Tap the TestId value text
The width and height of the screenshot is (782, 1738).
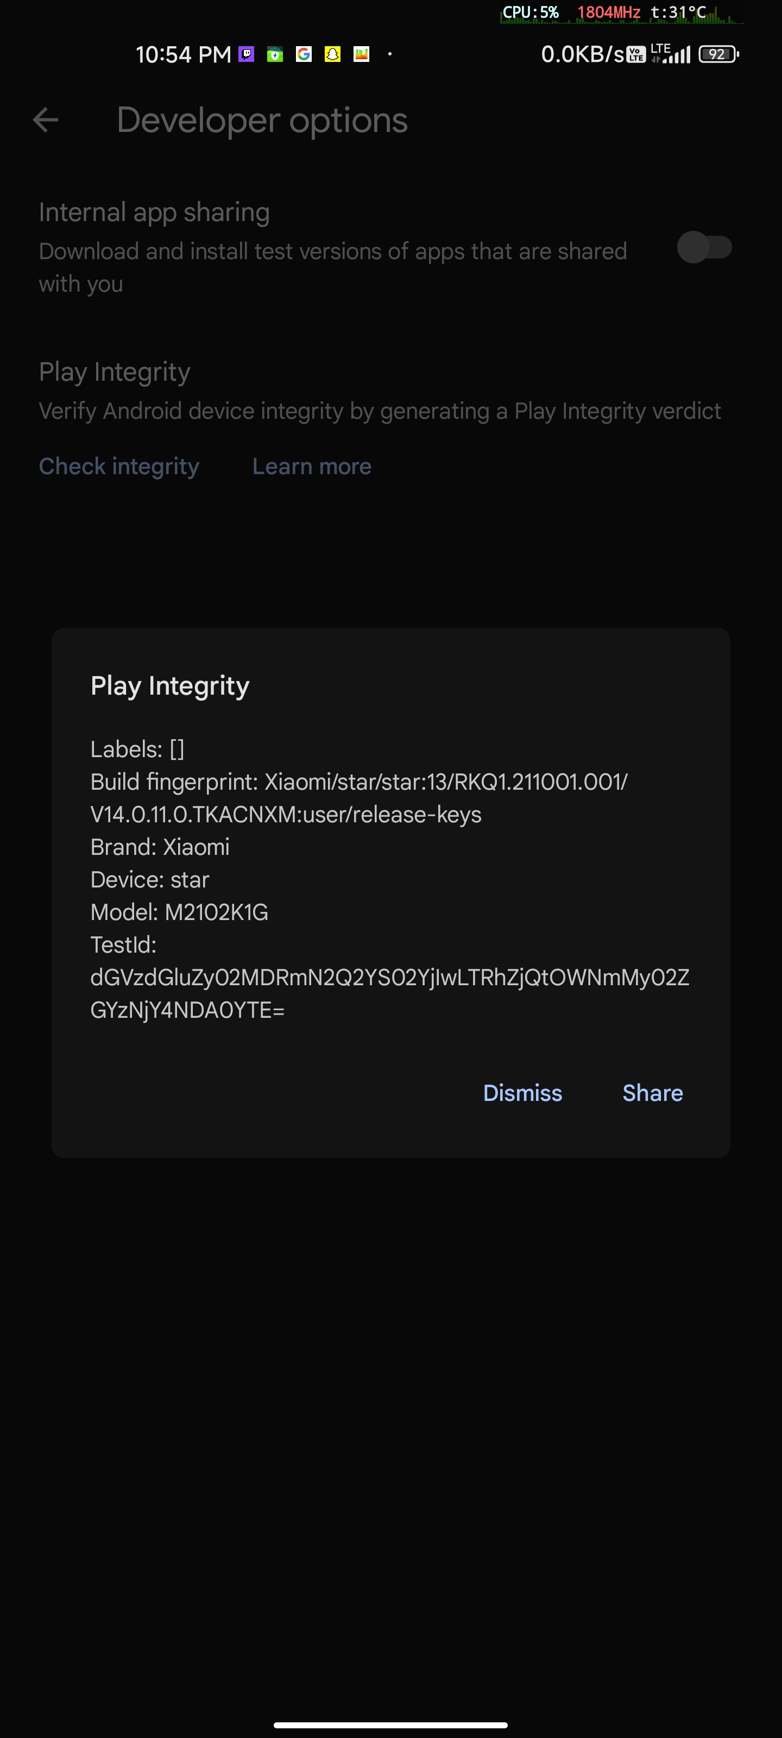tap(390, 994)
